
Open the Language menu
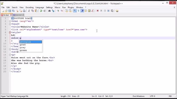click(40, 7)
